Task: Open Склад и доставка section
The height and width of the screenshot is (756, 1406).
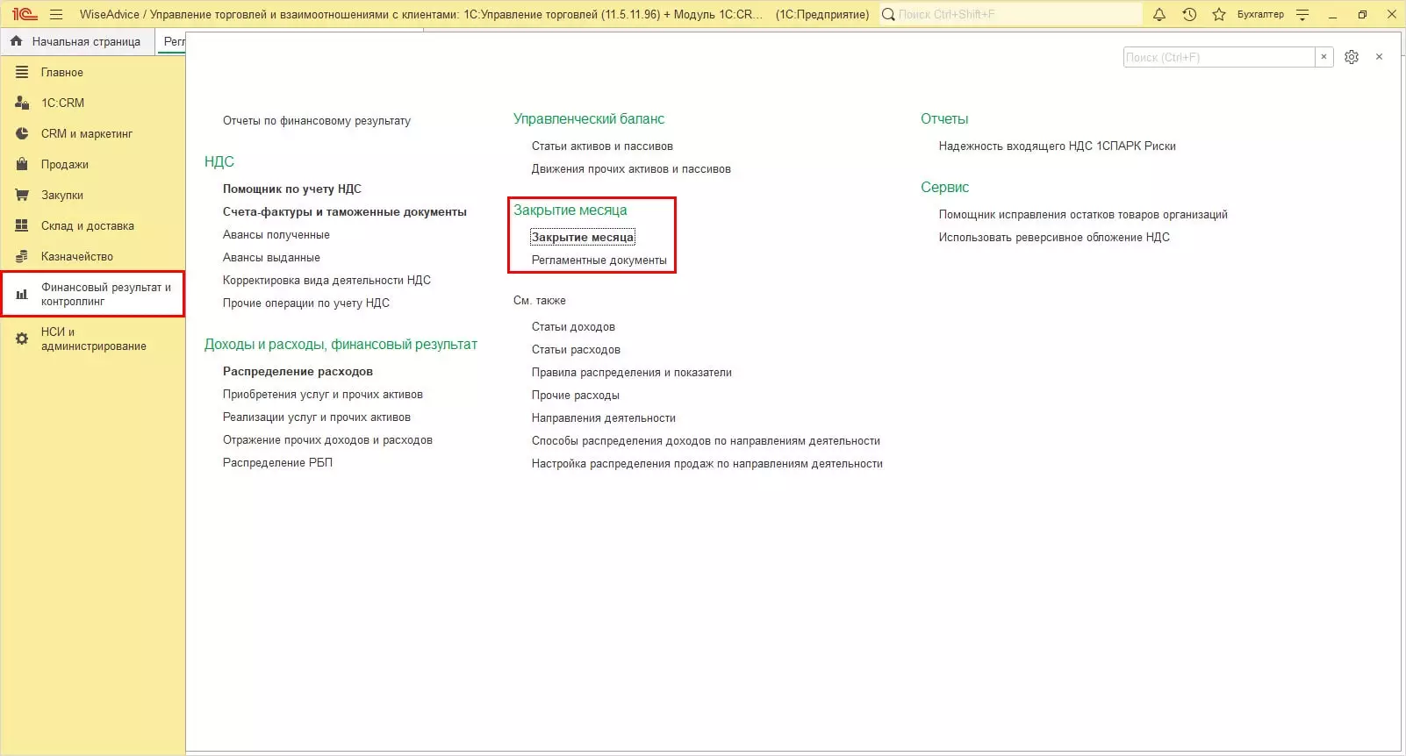Action: (x=88, y=225)
